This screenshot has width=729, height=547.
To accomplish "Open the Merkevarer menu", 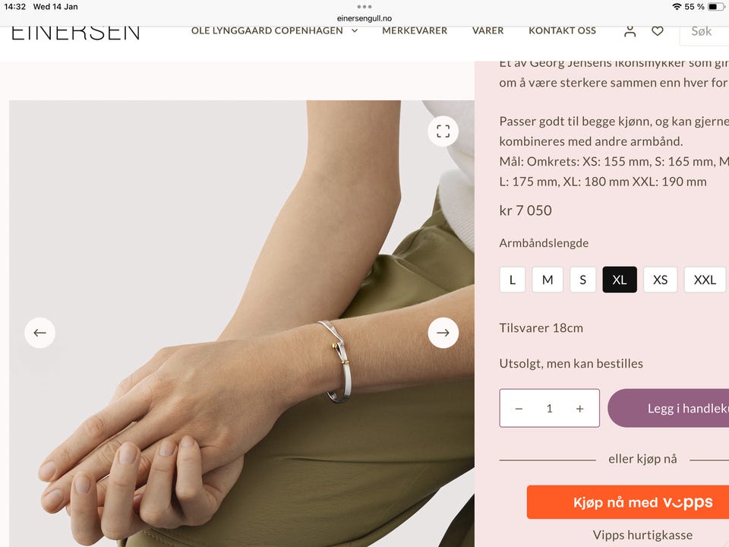I will coord(415,30).
